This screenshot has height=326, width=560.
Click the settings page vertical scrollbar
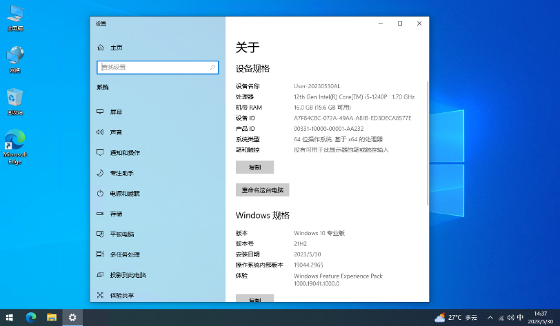(428, 143)
